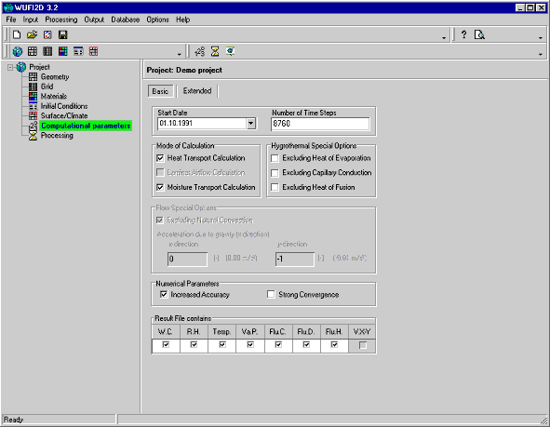Image resolution: width=550 pixels, height=427 pixels.
Task: Switch to the Extended tab
Action: [197, 91]
